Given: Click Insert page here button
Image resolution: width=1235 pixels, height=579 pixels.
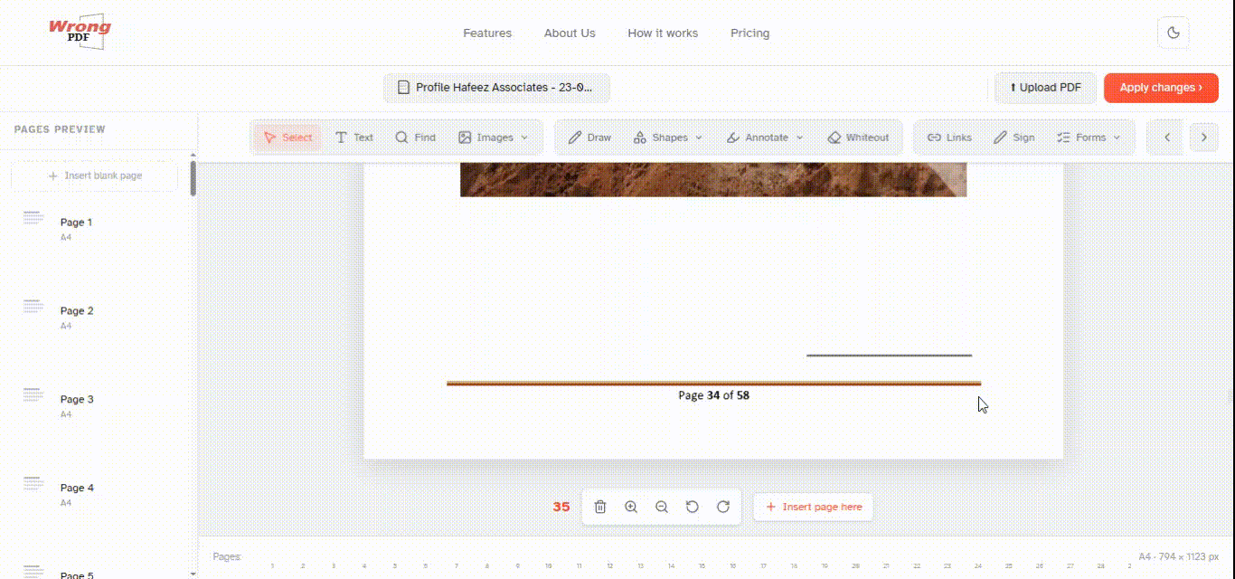Looking at the screenshot, I should 814,507.
